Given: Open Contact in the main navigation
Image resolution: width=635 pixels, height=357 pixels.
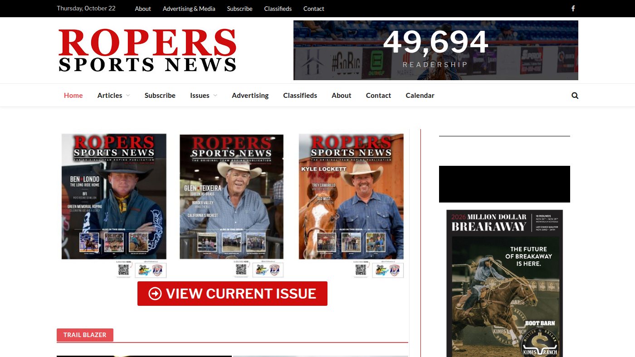Looking at the screenshot, I should [379, 95].
